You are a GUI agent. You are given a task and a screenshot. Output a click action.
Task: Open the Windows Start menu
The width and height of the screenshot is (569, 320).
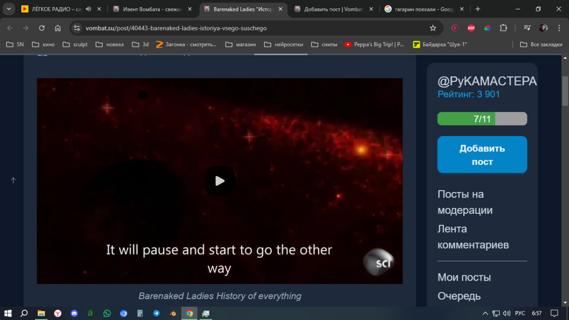coord(8,313)
